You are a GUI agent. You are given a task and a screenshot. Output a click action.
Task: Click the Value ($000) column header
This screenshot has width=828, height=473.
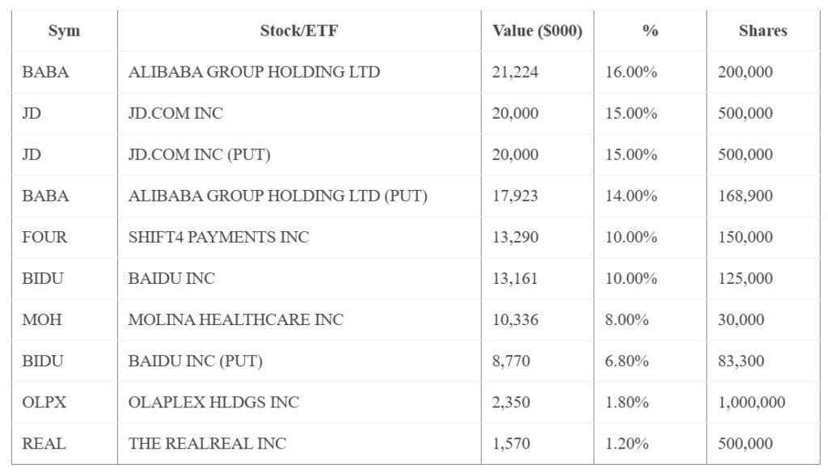click(x=537, y=31)
